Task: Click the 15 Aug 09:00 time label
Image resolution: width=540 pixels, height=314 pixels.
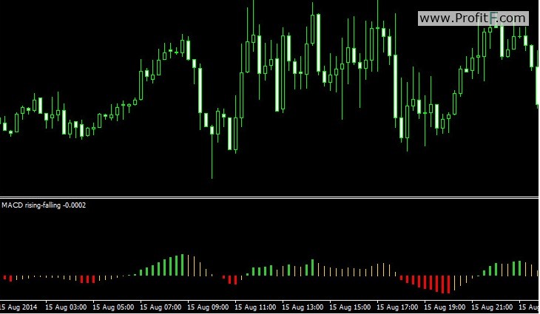Action: (208, 307)
